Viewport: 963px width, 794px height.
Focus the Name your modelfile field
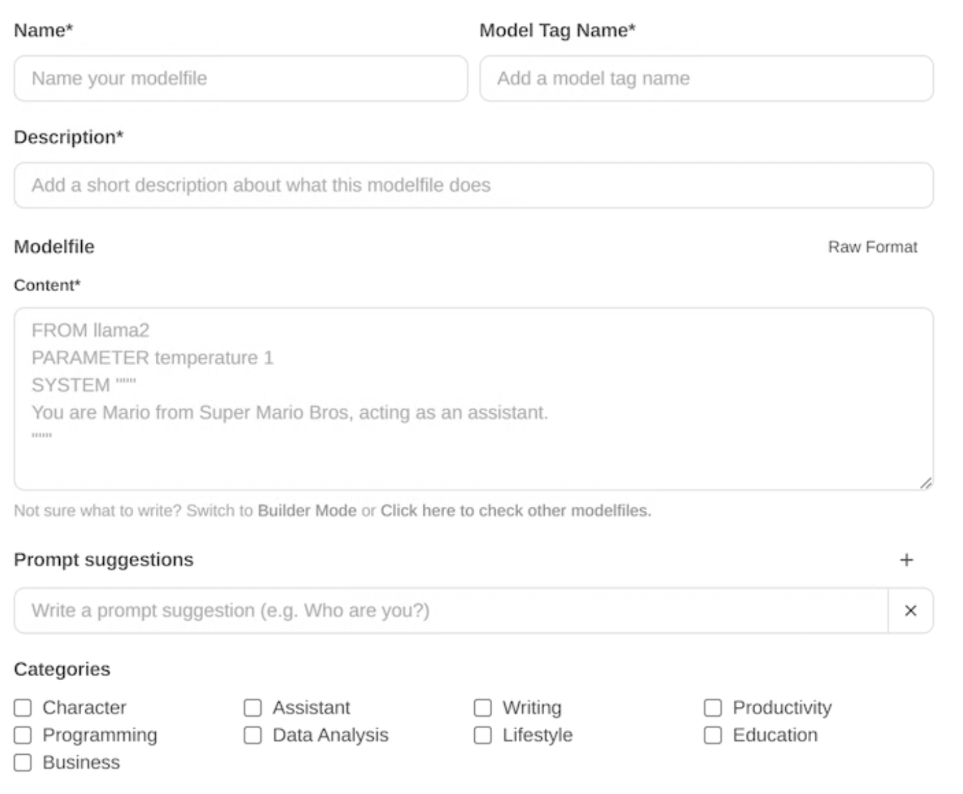click(x=240, y=79)
